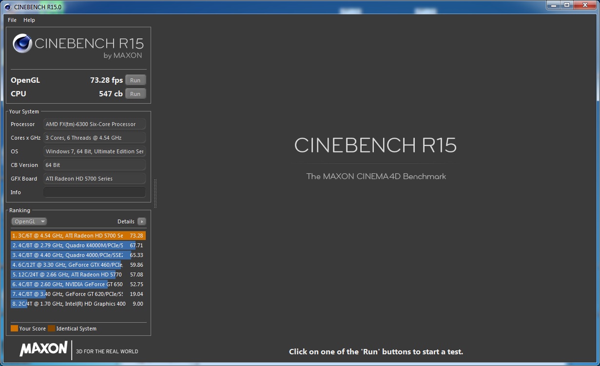Run the OpenGL benchmark test
This screenshot has height=366, width=600.
point(135,80)
